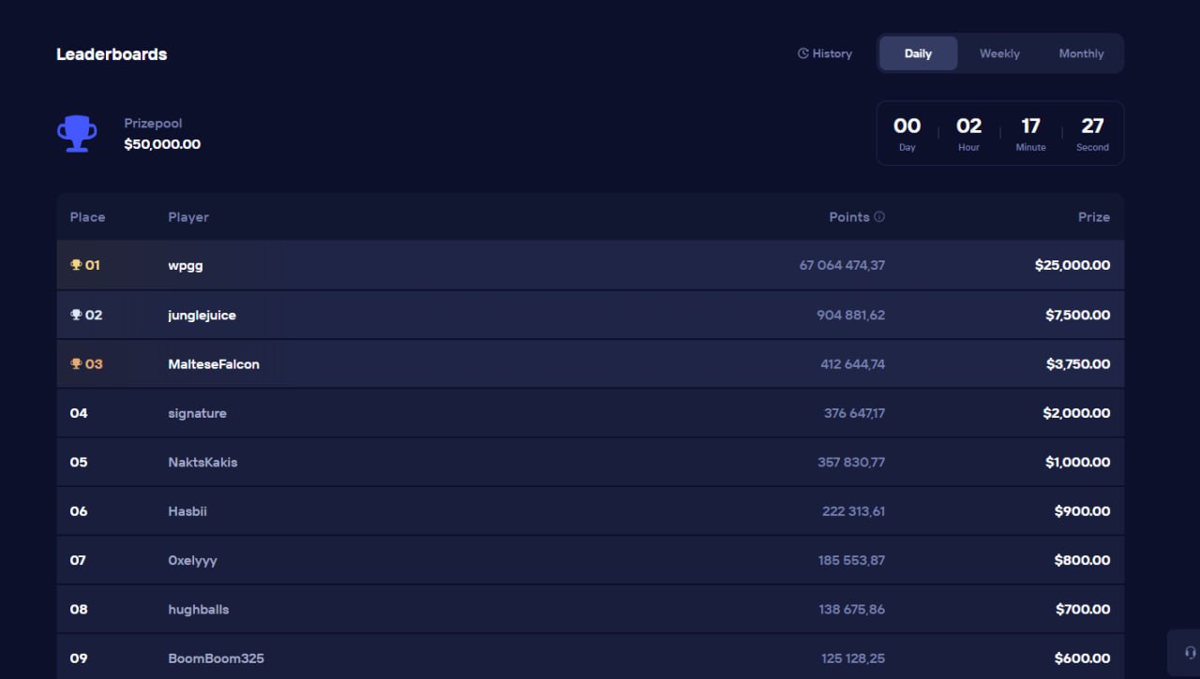Open support via headset icon
This screenshot has width=1200, height=679.
[x=1190, y=652]
